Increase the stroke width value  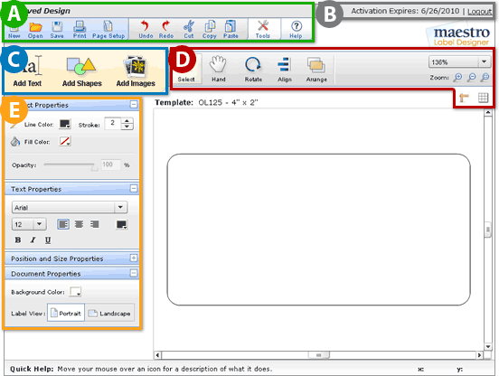click(x=127, y=121)
